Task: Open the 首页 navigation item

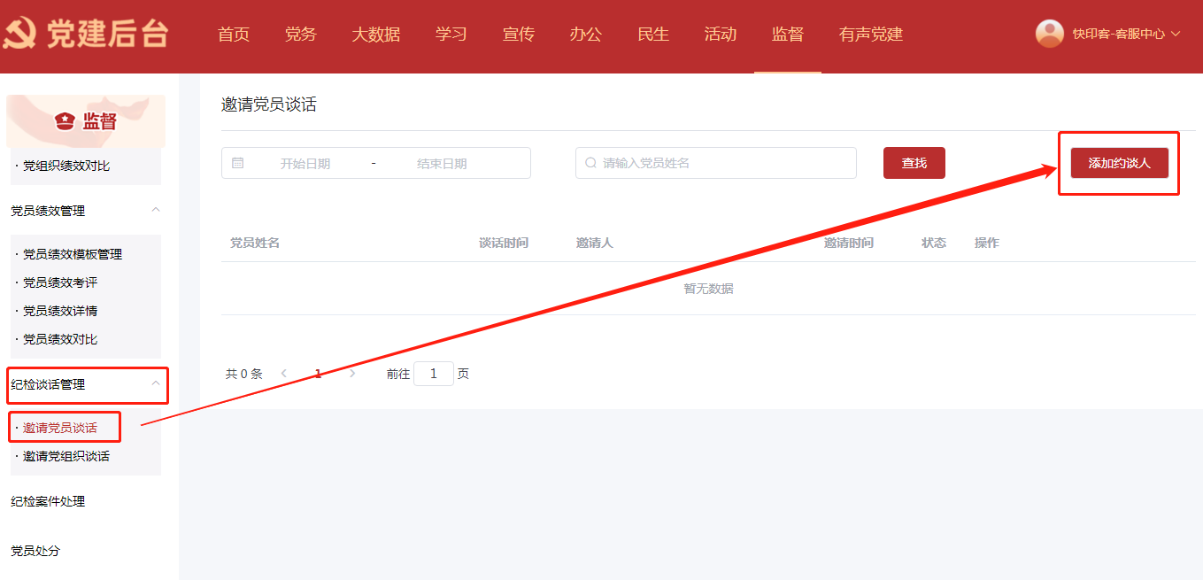Action: coord(234,35)
